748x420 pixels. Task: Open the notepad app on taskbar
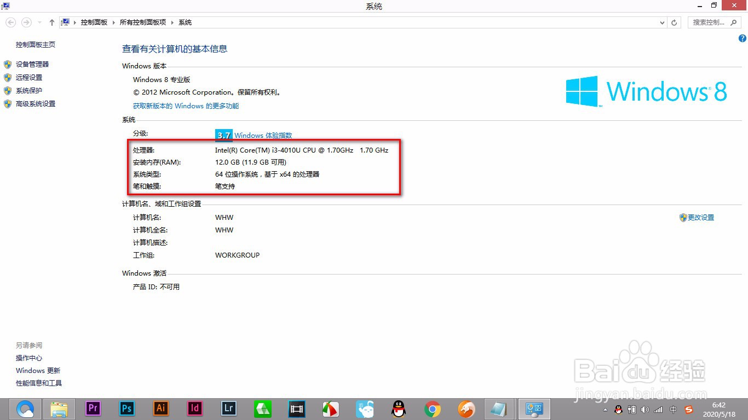[499, 409]
